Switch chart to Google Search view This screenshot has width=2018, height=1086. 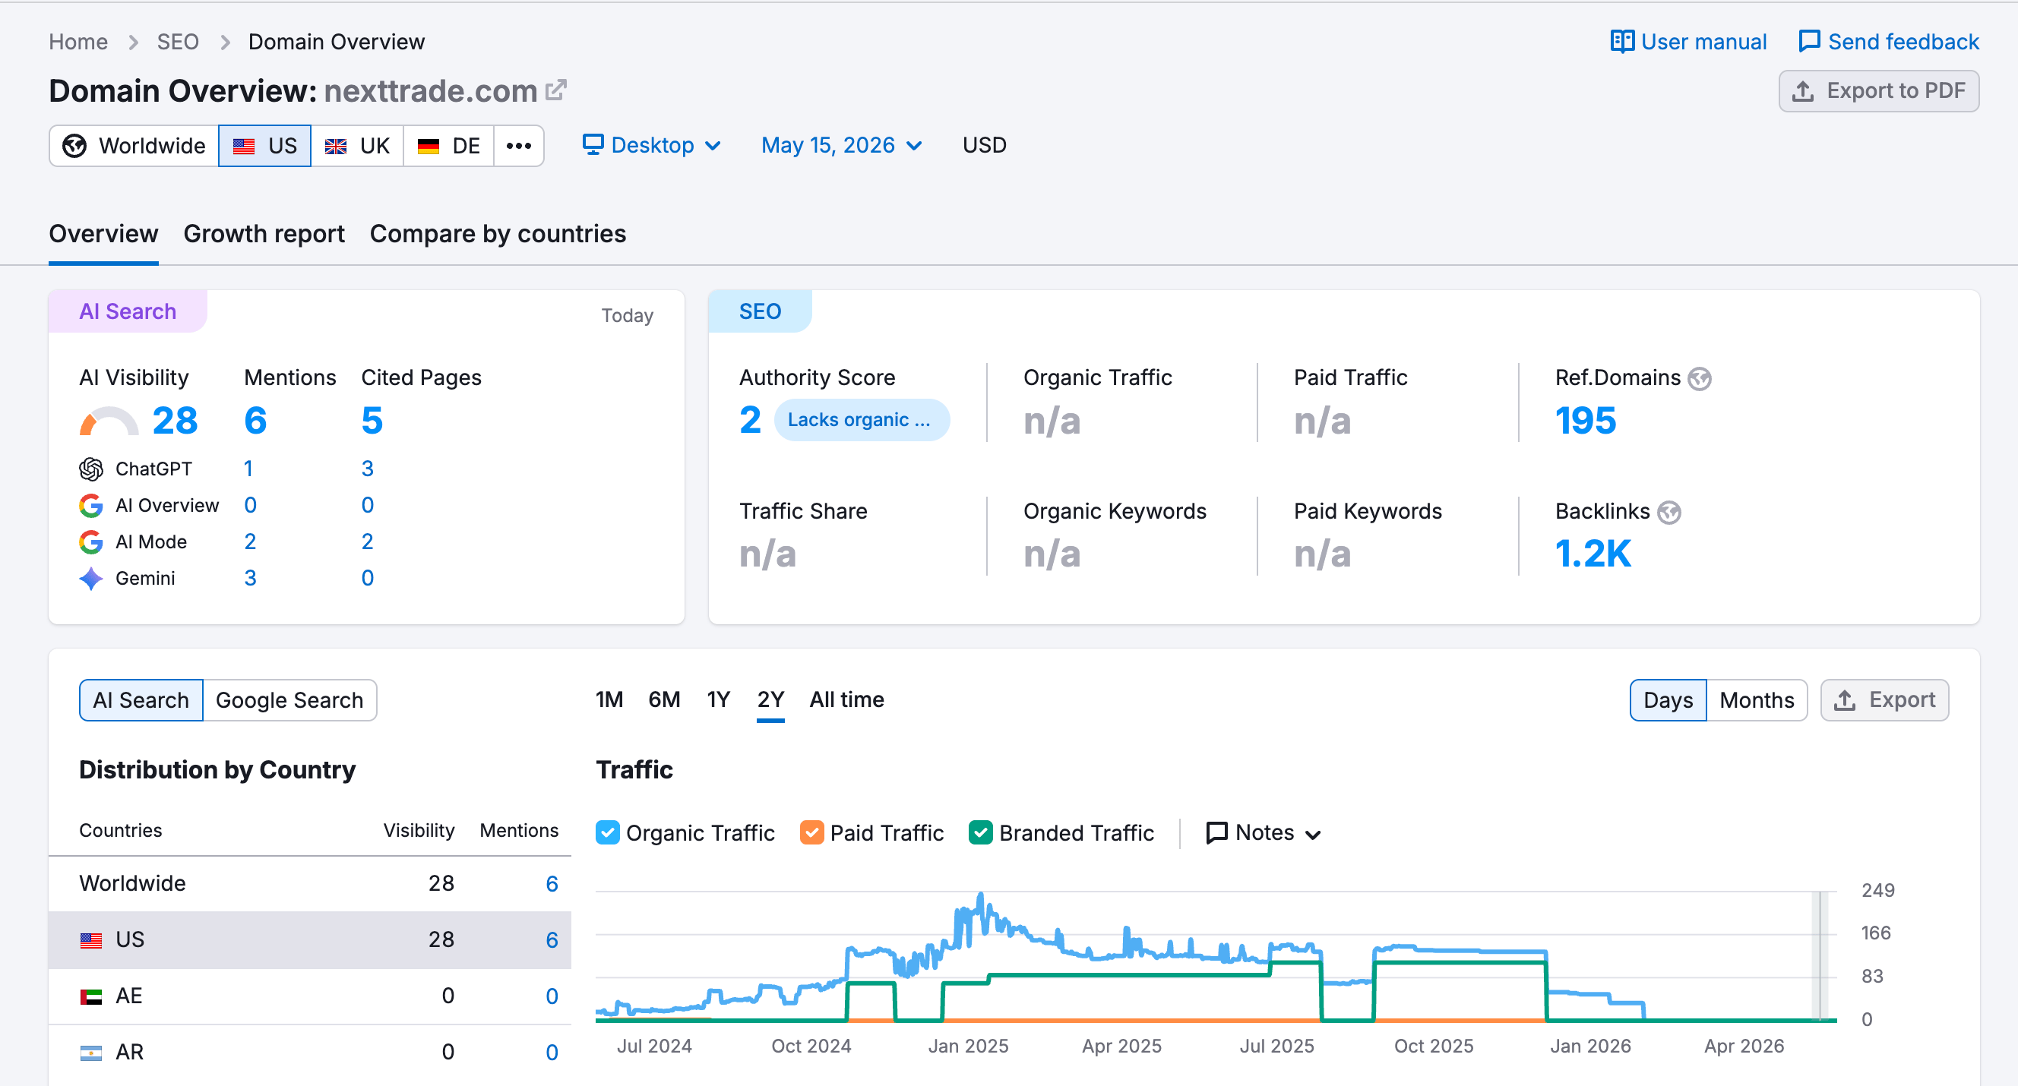(x=289, y=700)
